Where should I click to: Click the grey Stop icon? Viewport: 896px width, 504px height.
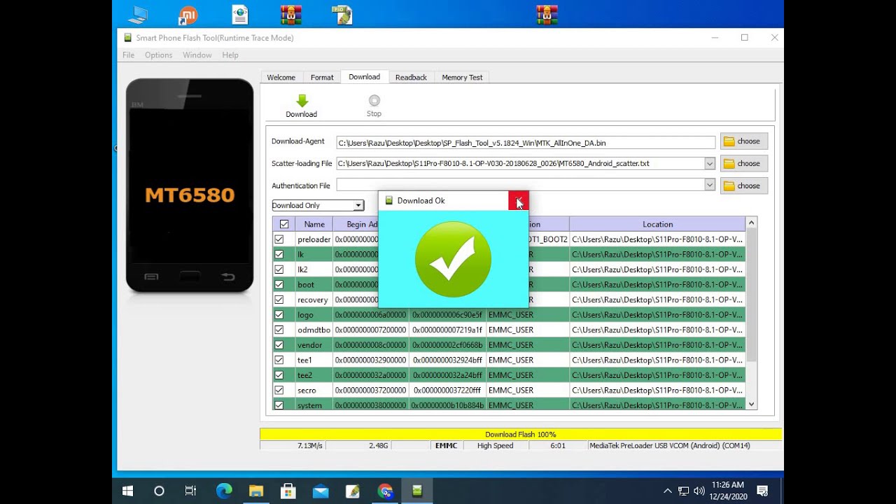[374, 101]
